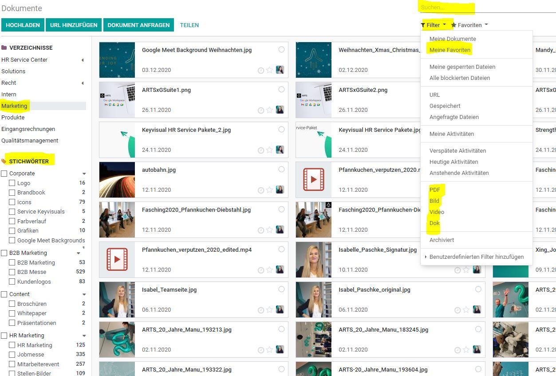
Task: Click clock icon on Keyvisual HR Service Pakete_2.jpg
Action: [261, 150]
